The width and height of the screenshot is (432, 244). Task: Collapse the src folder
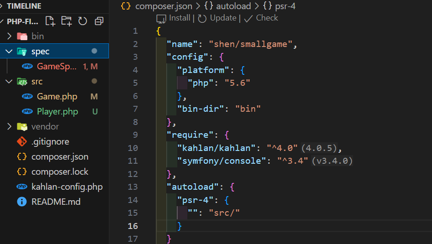[9, 81]
